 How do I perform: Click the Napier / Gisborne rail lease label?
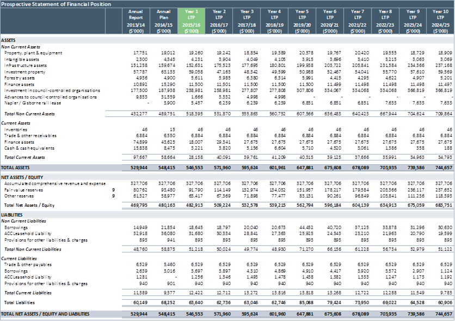pyautogui.click(x=33, y=103)
